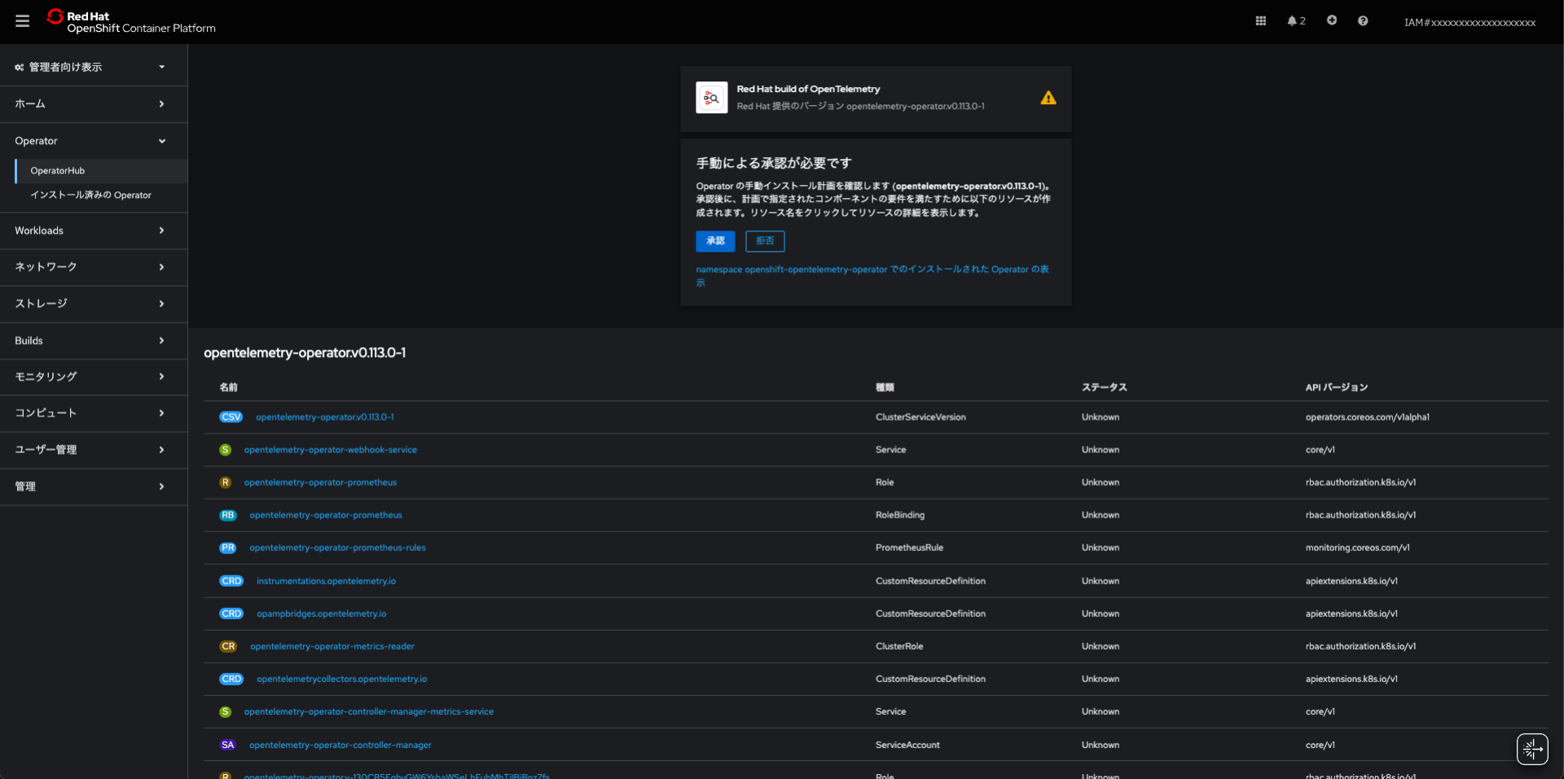Click the import YAML plus icon

[1332, 20]
